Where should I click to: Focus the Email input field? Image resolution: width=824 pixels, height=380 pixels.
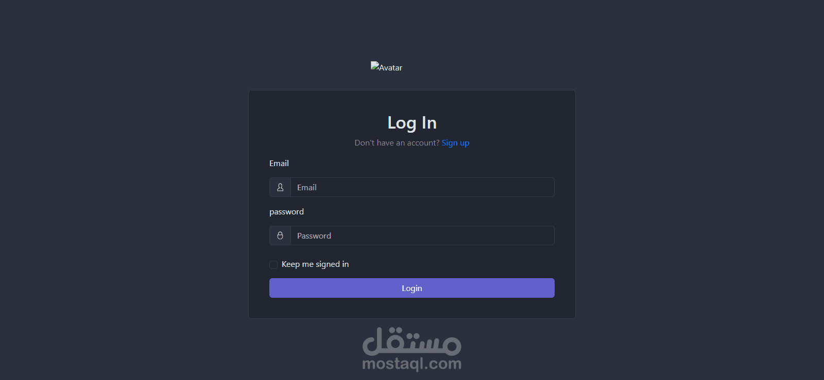(x=422, y=187)
